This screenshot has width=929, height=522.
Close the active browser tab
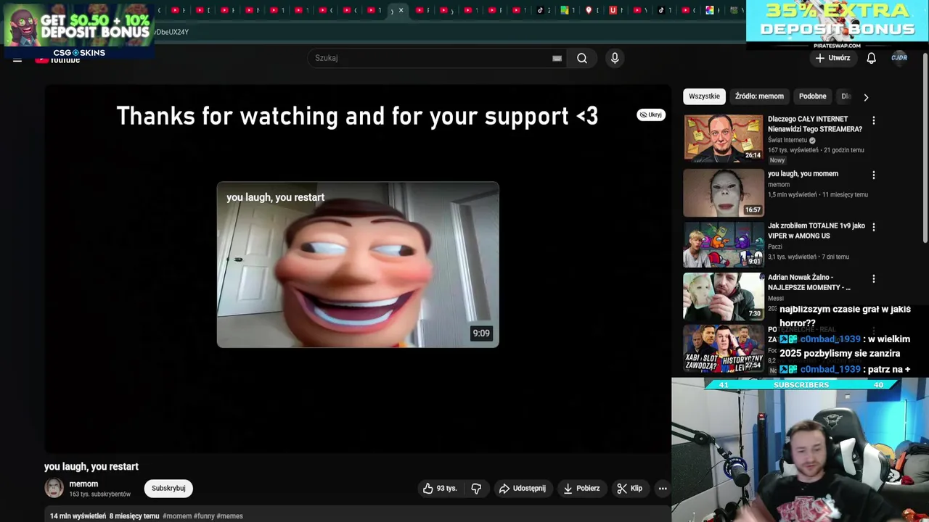[401, 10]
